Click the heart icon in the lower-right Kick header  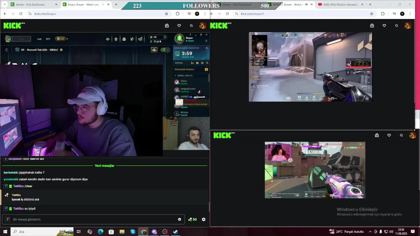[389, 135]
